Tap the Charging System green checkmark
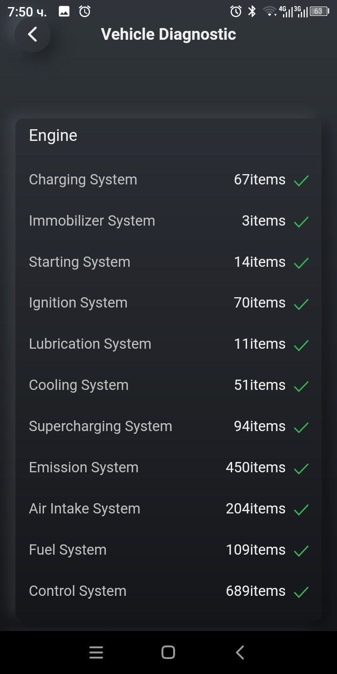337x674 pixels. point(301,180)
